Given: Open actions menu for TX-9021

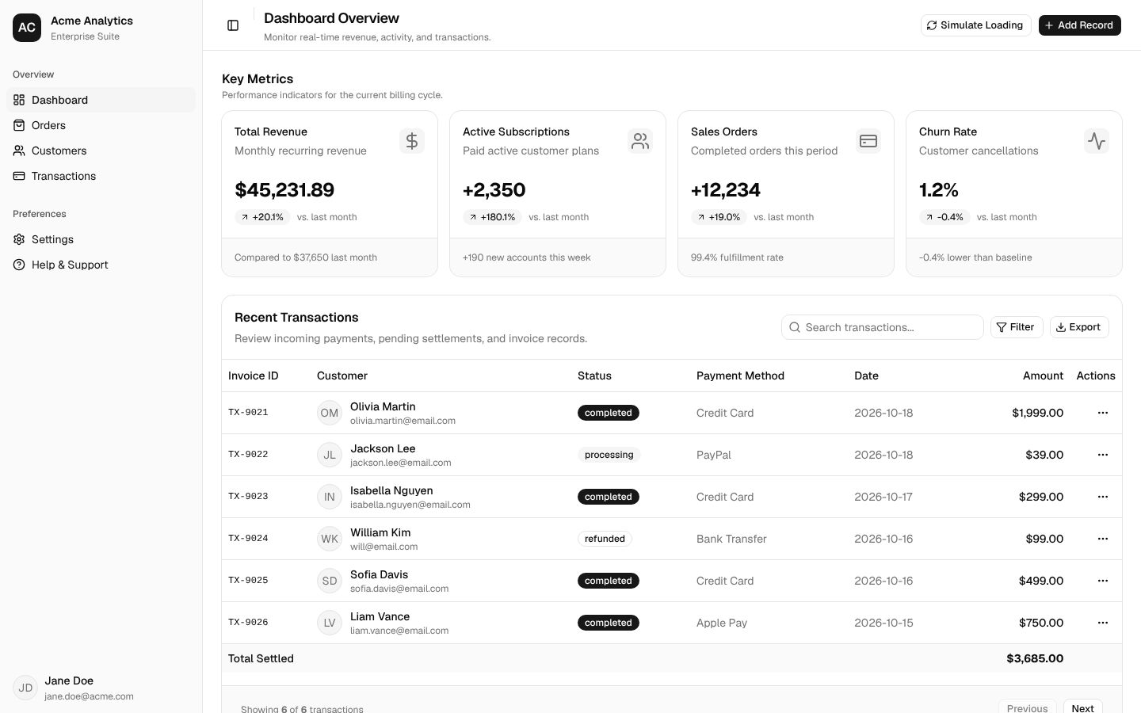Looking at the screenshot, I should 1102,413.
